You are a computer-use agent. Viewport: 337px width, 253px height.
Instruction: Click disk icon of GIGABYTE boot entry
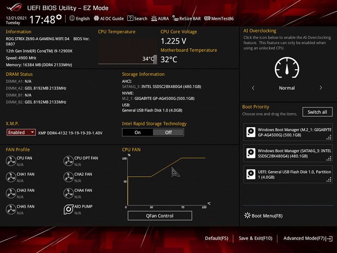pyautogui.click(x=251, y=132)
